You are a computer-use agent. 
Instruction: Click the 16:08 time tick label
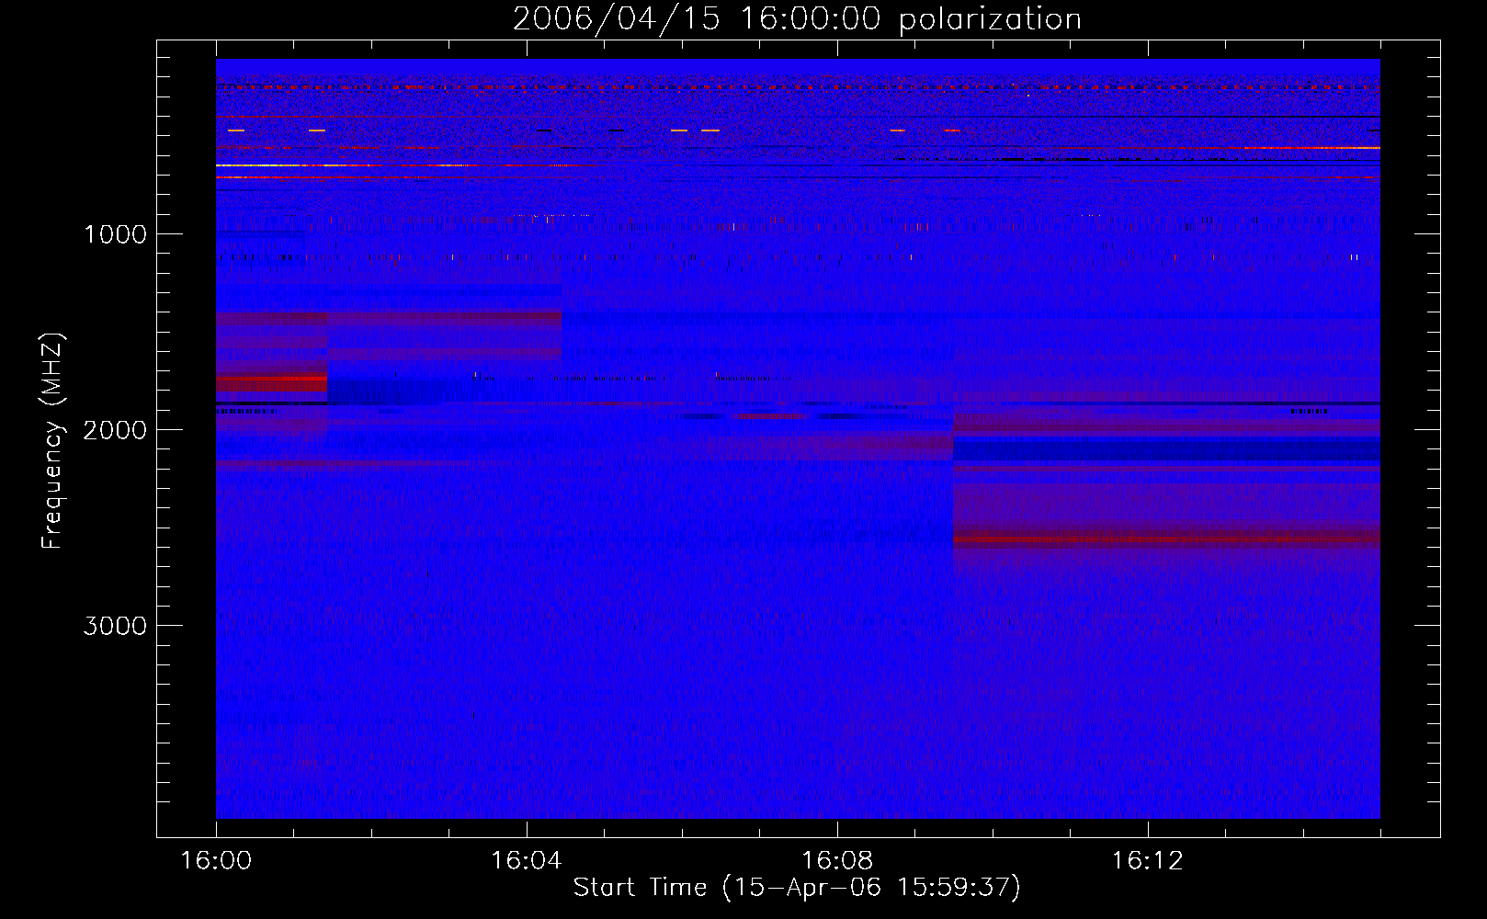point(837,861)
